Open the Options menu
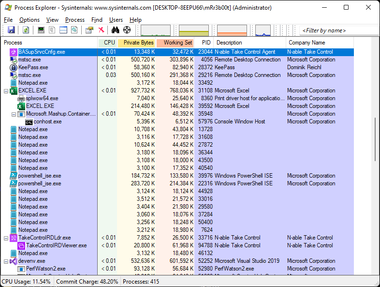Viewport: 380px width, 287px height. (x=29, y=20)
